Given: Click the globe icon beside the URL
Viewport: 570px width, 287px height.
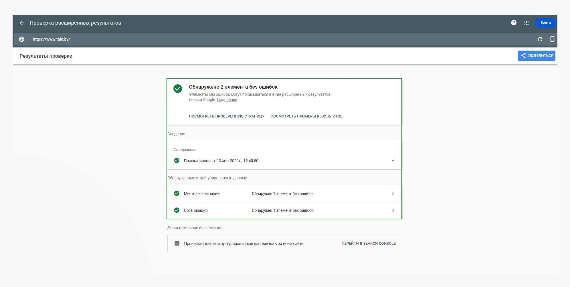Looking at the screenshot, I should pyautogui.click(x=22, y=39).
